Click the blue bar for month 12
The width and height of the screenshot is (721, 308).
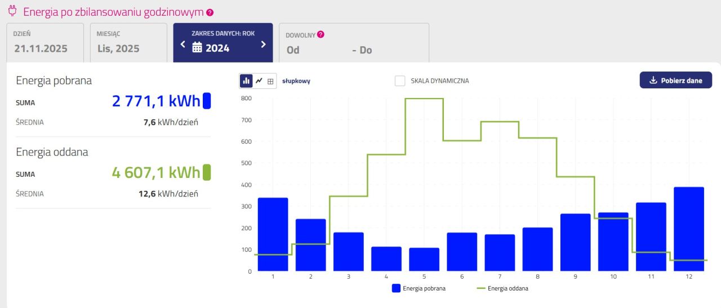689,229
